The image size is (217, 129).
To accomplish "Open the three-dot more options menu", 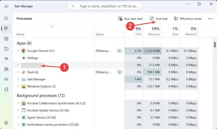I will (210, 19).
